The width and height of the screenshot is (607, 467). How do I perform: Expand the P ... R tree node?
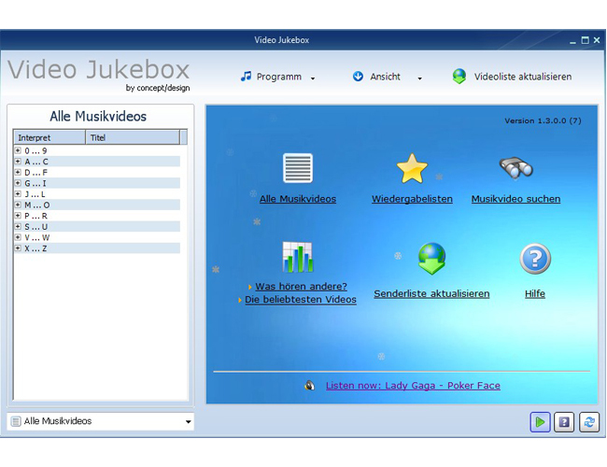(x=18, y=216)
